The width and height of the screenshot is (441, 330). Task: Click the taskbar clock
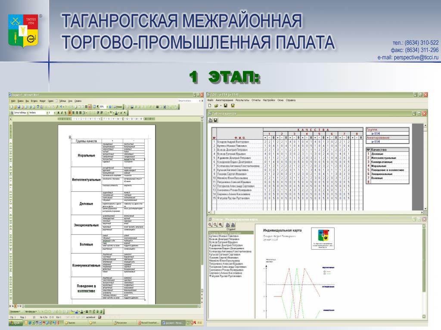tap(199, 323)
